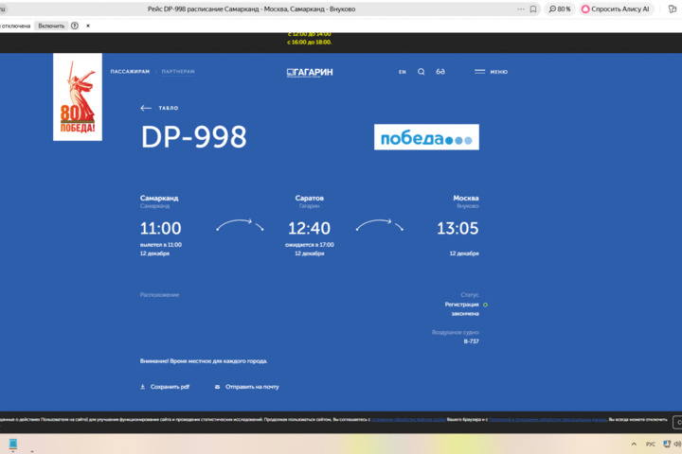Close the notification bar with X
This screenshot has height=454, width=682.
tap(89, 26)
